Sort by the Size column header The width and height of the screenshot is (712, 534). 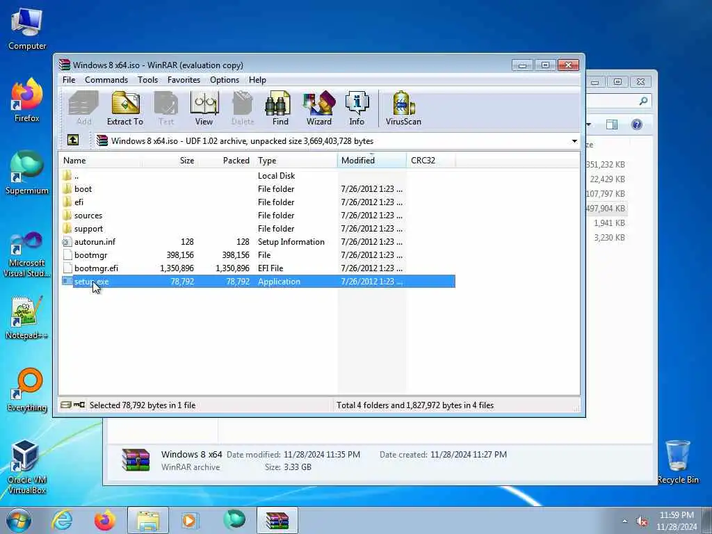169,161
